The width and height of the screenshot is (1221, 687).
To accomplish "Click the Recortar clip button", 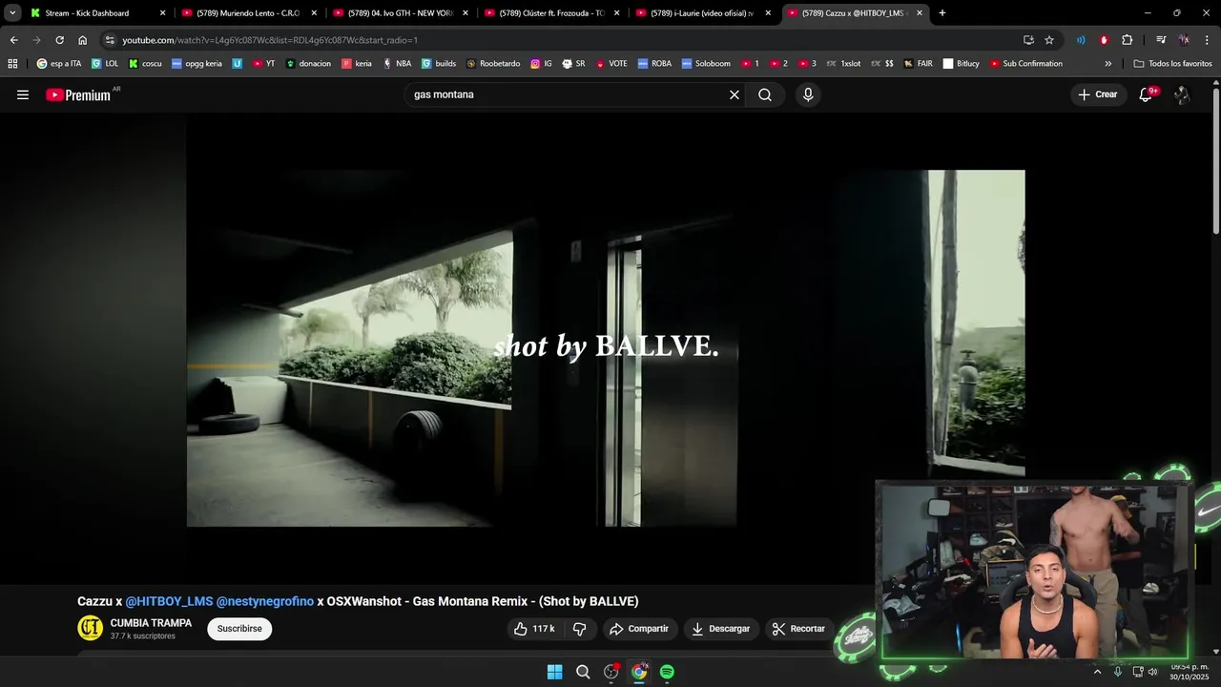I will pyautogui.click(x=798, y=629).
